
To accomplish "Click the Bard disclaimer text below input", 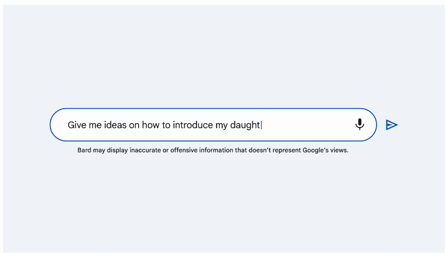I will coord(213,150).
